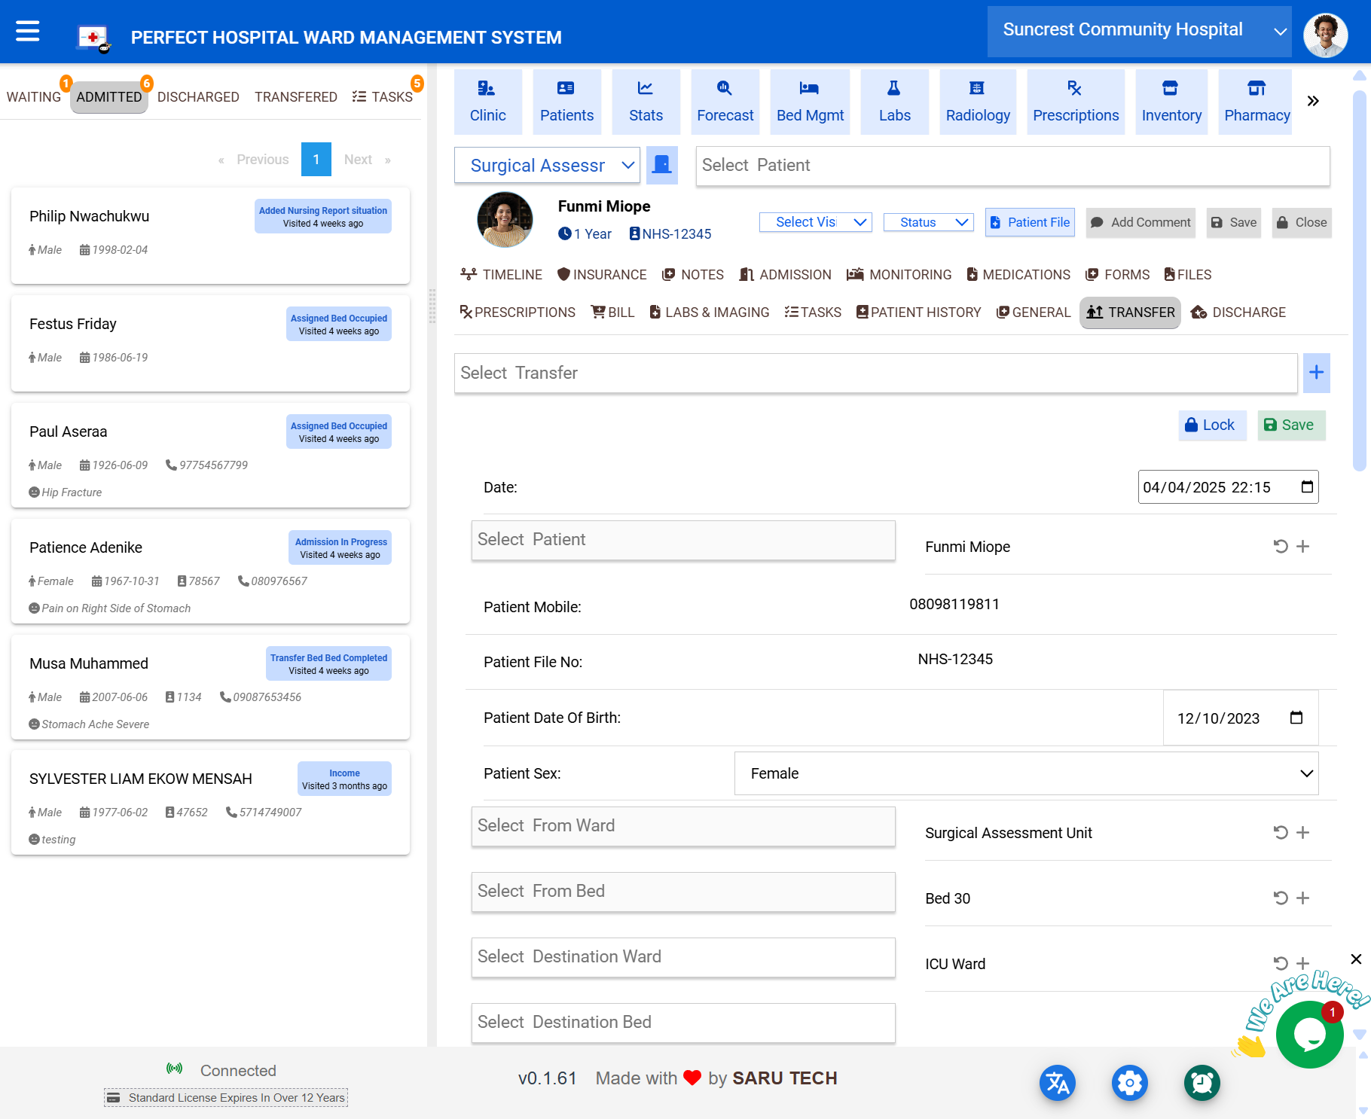This screenshot has width=1371, height=1119.
Task: Open LABS & IMAGING patient tab
Action: [x=709, y=313]
